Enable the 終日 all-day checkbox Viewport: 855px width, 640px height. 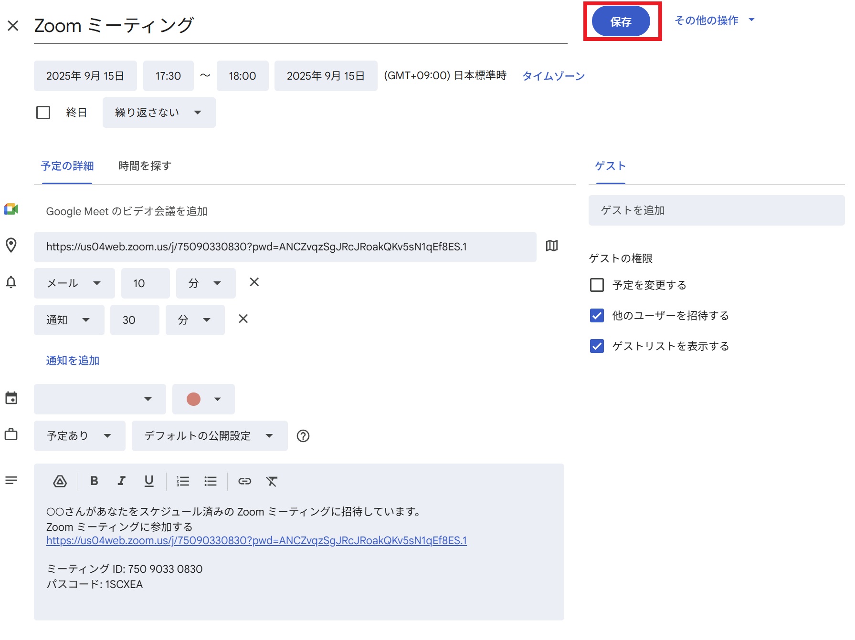coord(43,113)
